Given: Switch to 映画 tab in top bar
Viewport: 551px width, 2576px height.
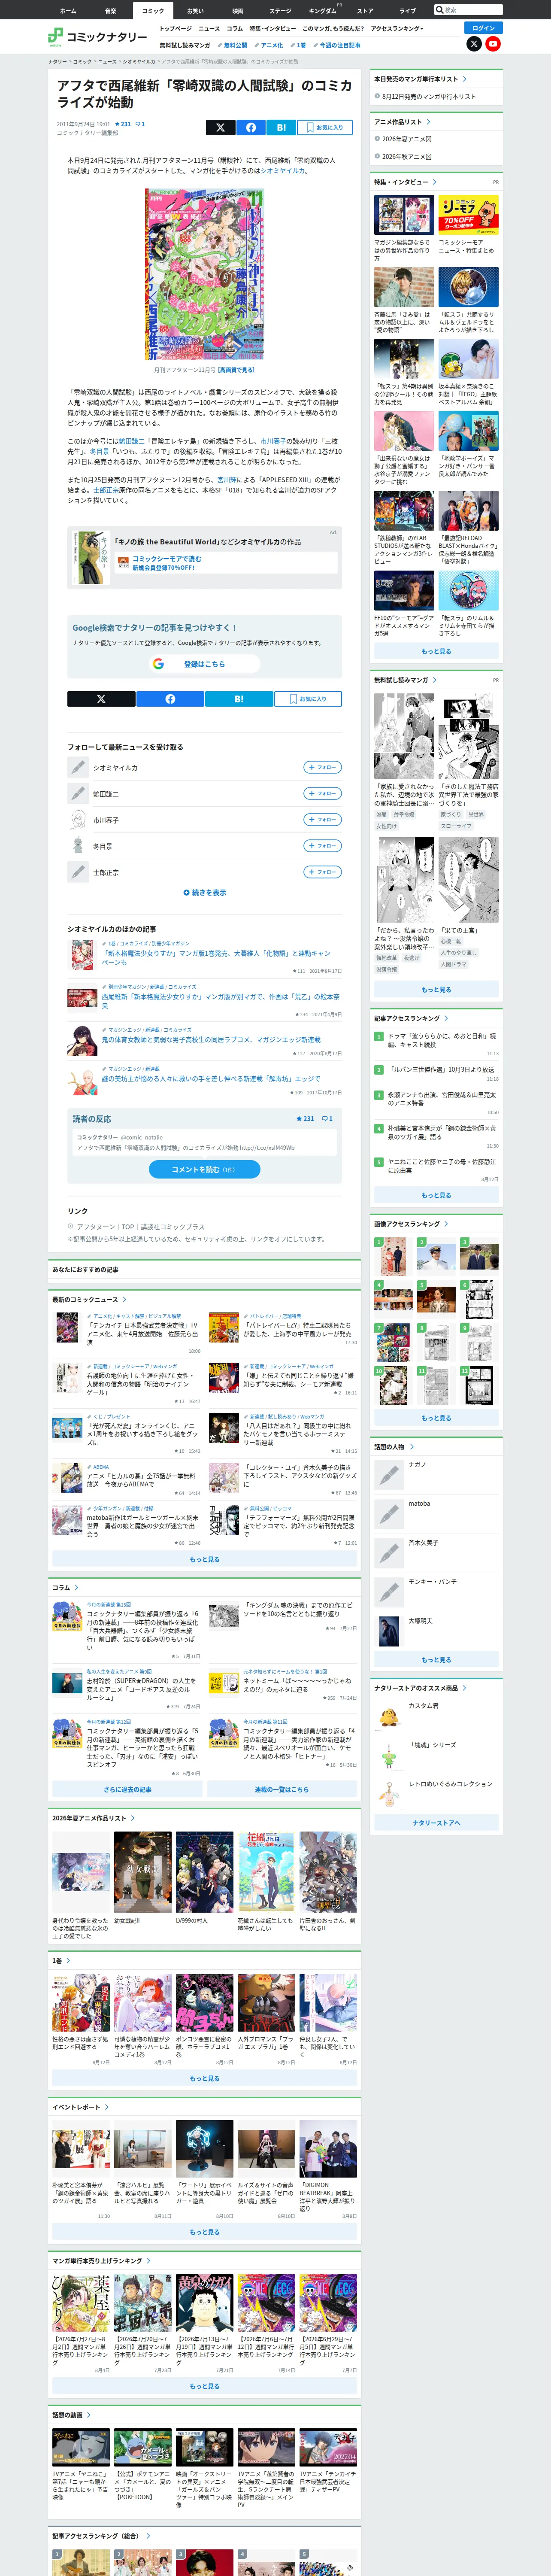Looking at the screenshot, I should pos(238,11).
